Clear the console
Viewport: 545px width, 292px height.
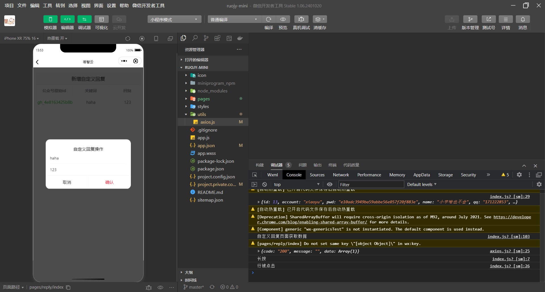tap(265, 184)
